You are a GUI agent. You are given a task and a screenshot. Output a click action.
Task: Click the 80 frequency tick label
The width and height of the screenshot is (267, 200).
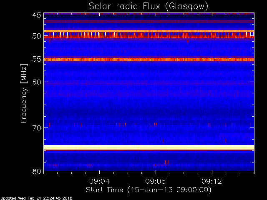coord(37,171)
